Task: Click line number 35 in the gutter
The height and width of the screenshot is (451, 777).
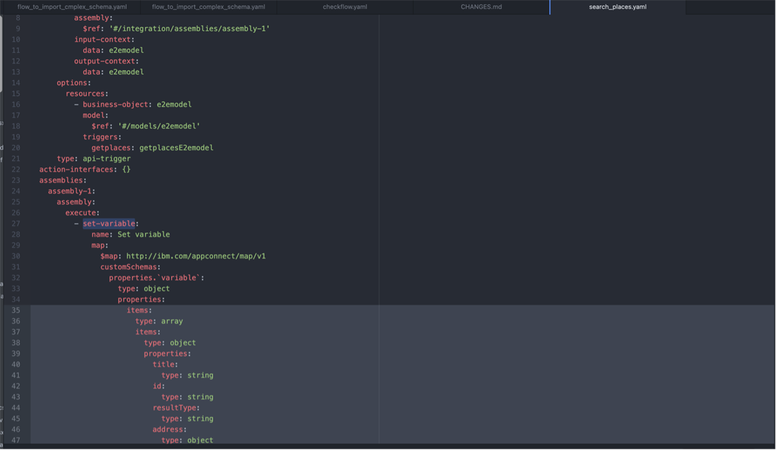Action: 16,310
